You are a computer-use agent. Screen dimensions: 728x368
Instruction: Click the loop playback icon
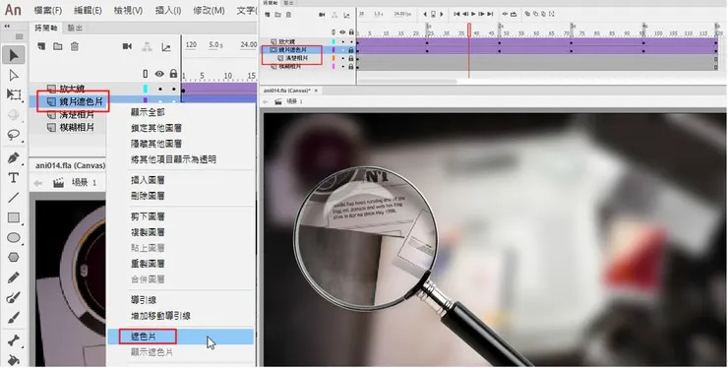[514, 14]
